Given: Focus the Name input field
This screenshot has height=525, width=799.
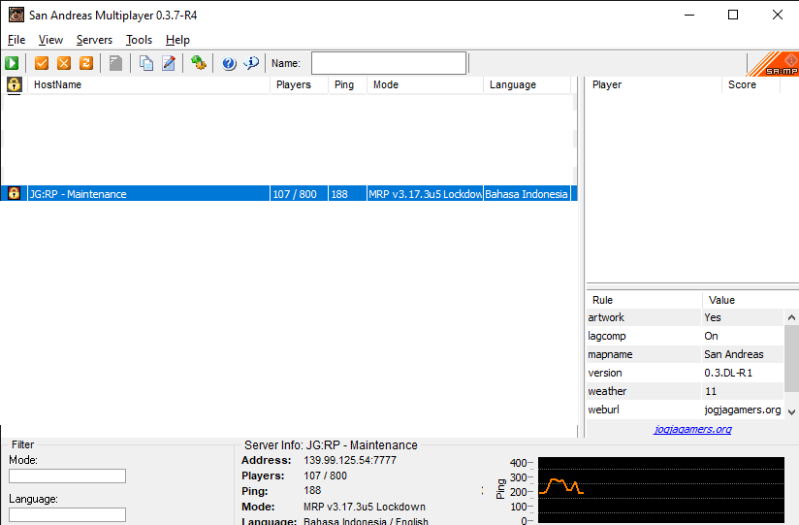Looking at the screenshot, I should click(x=389, y=63).
